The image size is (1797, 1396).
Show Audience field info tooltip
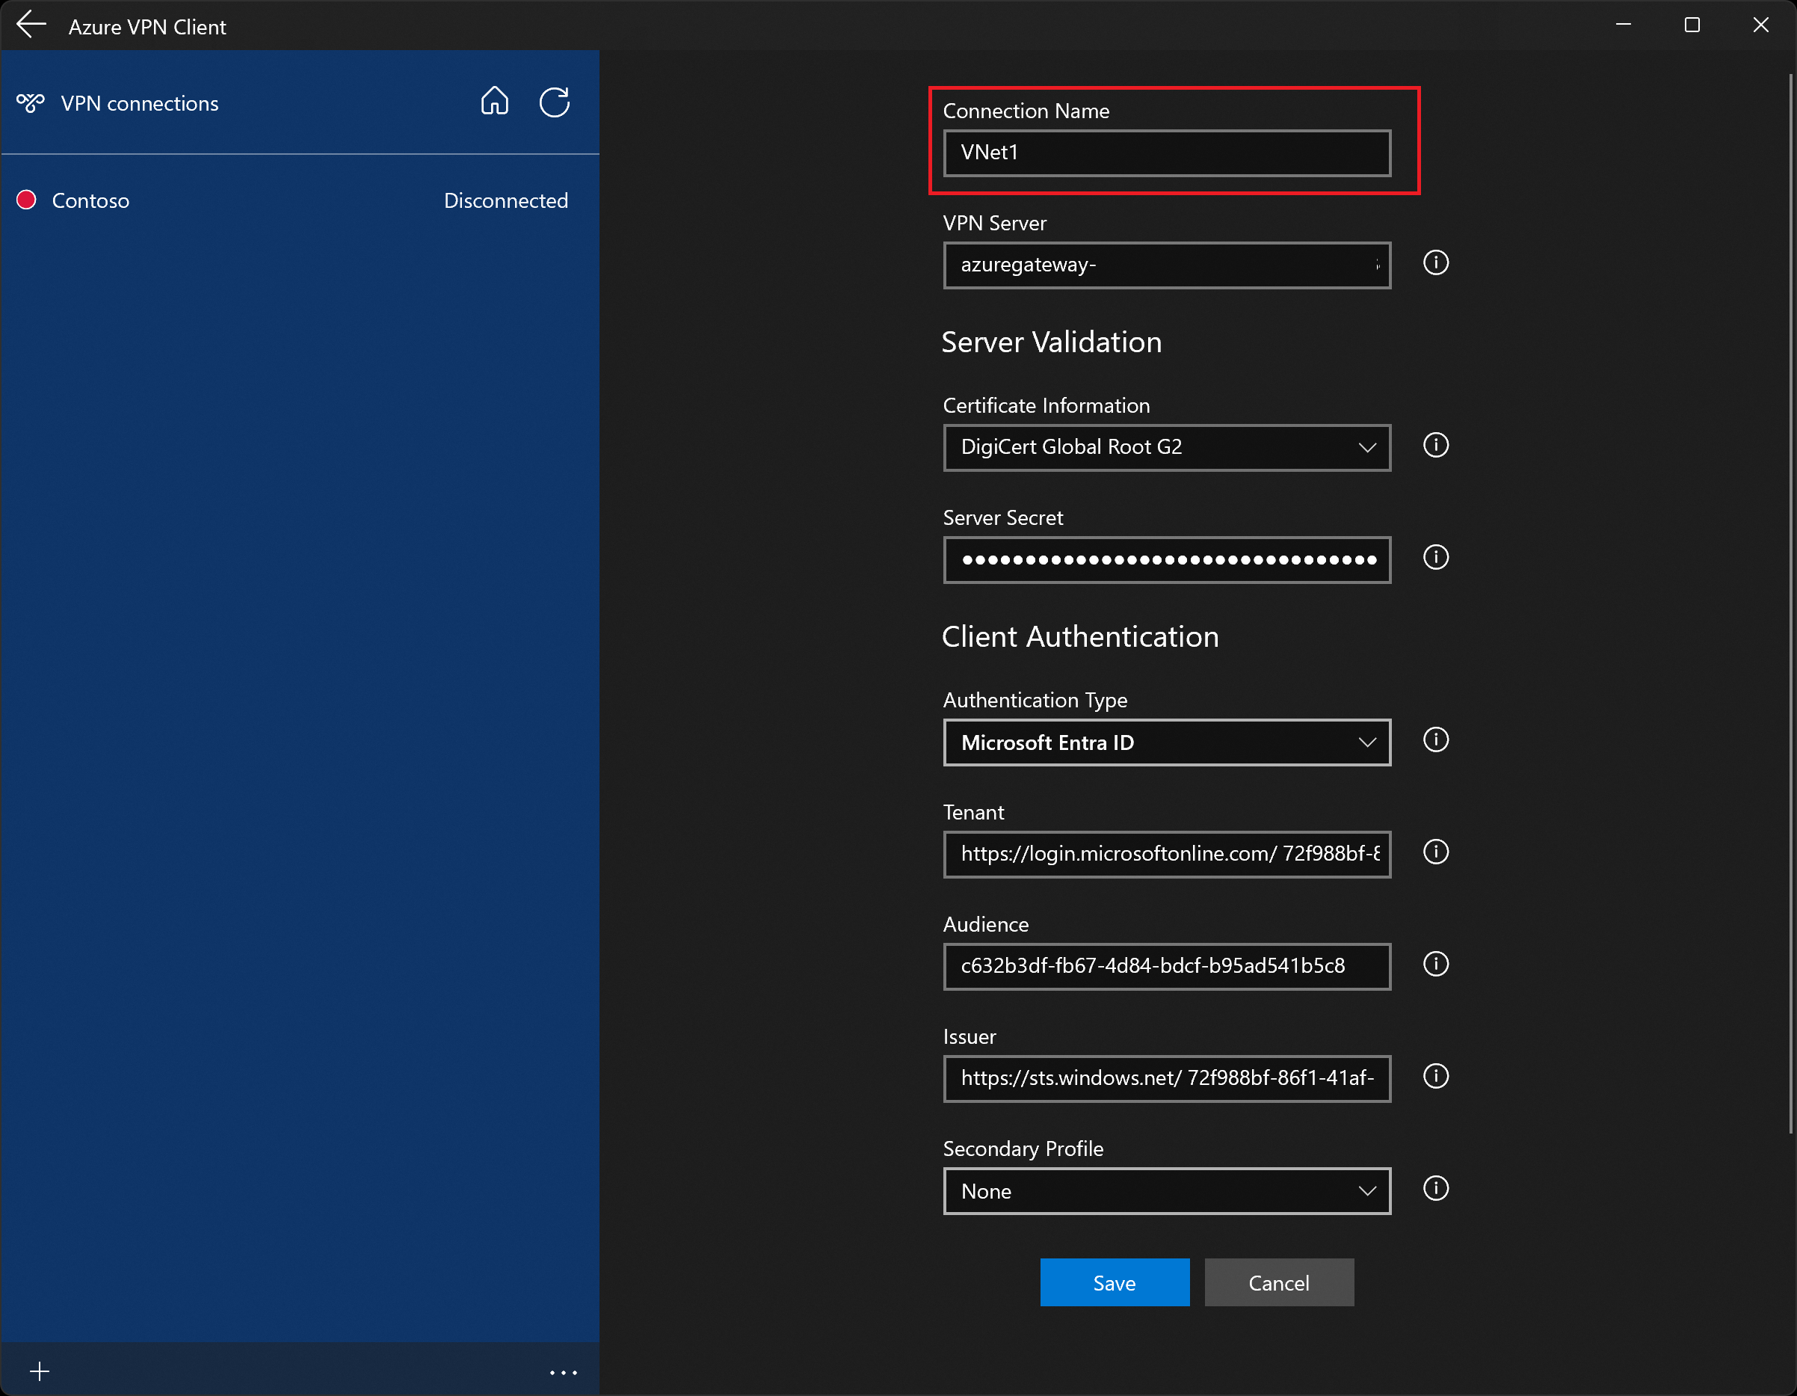click(x=1436, y=964)
